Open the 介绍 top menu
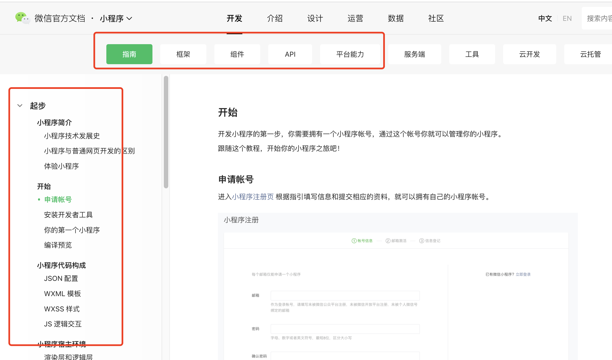This screenshot has height=360, width=612. click(275, 18)
